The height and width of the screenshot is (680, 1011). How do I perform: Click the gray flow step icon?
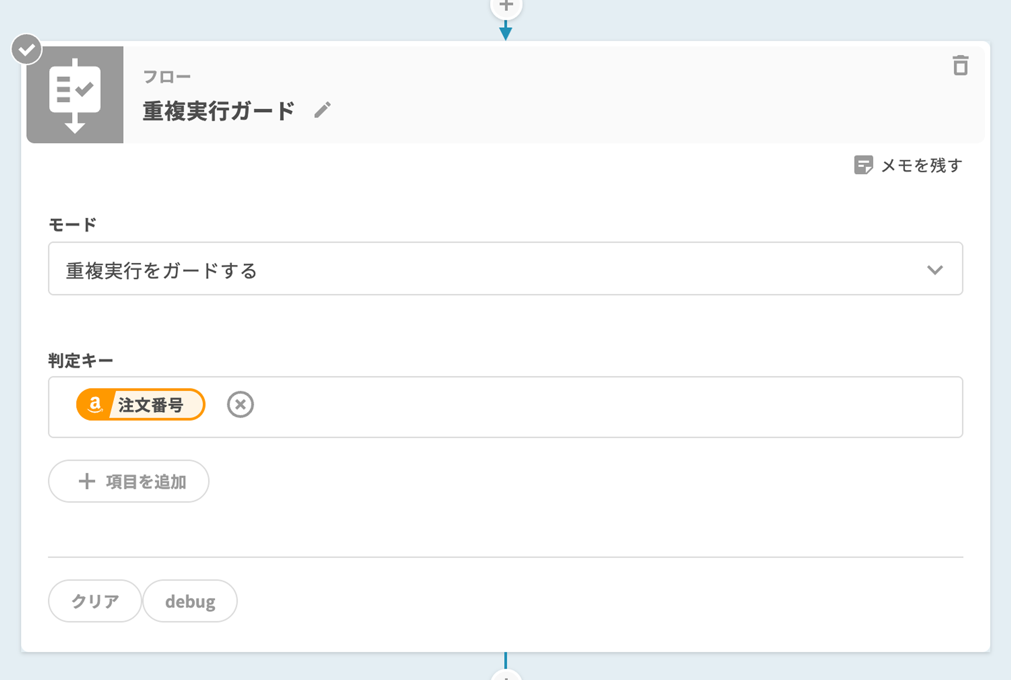75,95
